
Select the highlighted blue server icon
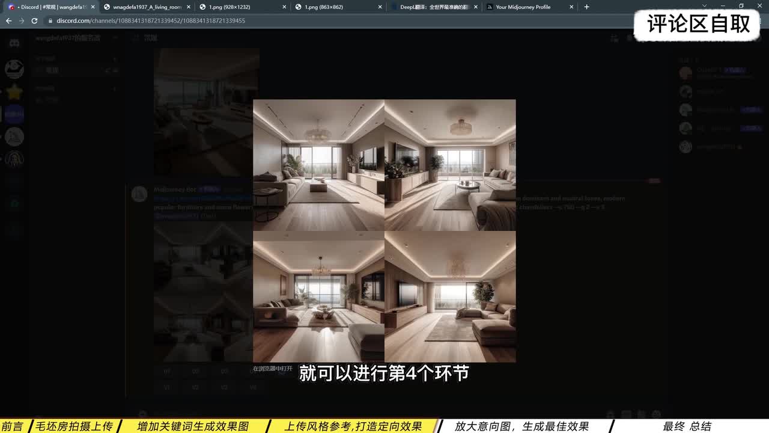click(x=14, y=114)
